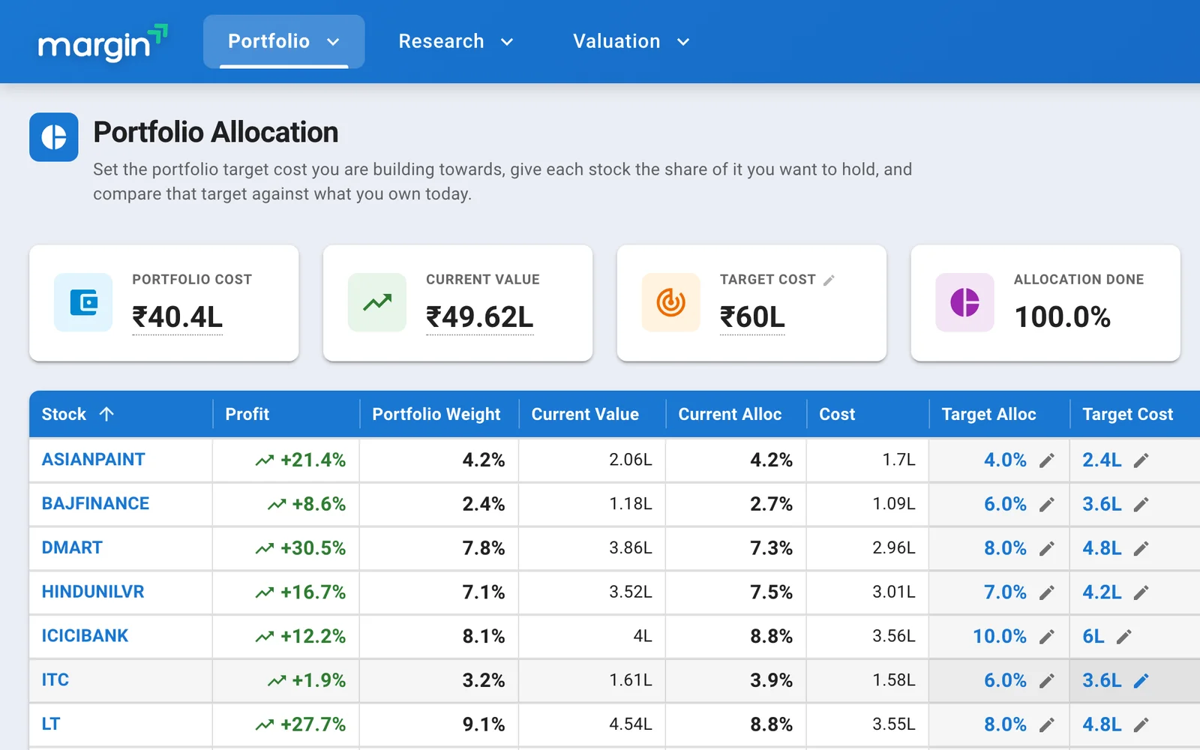Click the ascending sort arrow on Stock
The image size is (1200, 750).
pos(106,414)
